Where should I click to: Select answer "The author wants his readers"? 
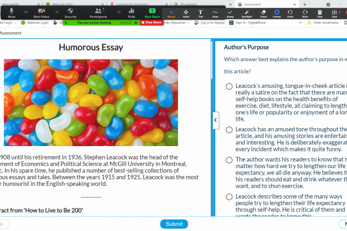229,160
